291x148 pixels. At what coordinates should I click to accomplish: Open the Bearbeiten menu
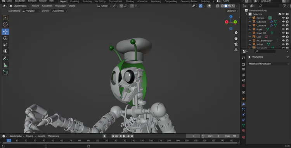click(20, 1)
